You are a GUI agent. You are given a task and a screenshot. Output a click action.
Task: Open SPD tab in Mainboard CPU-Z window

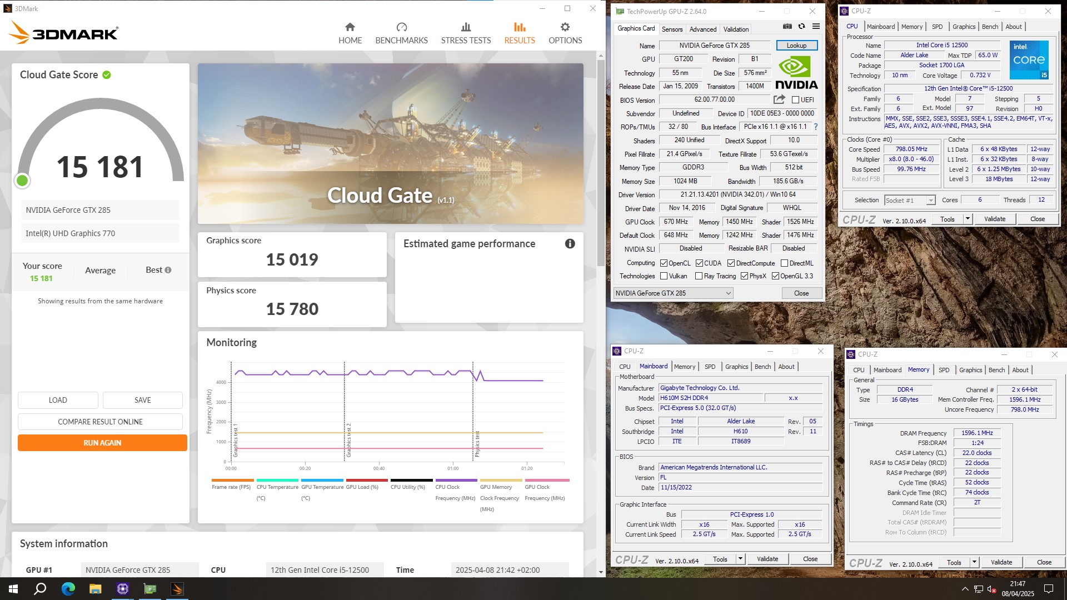[x=710, y=367]
